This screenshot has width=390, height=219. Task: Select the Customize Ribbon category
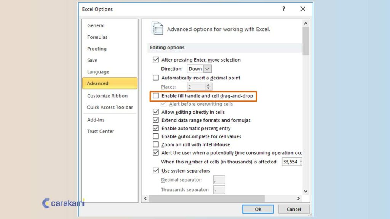(107, 96)
